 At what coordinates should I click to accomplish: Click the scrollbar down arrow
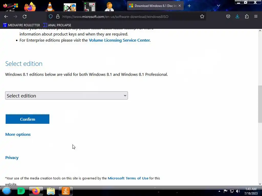click(x=260, y=184)
